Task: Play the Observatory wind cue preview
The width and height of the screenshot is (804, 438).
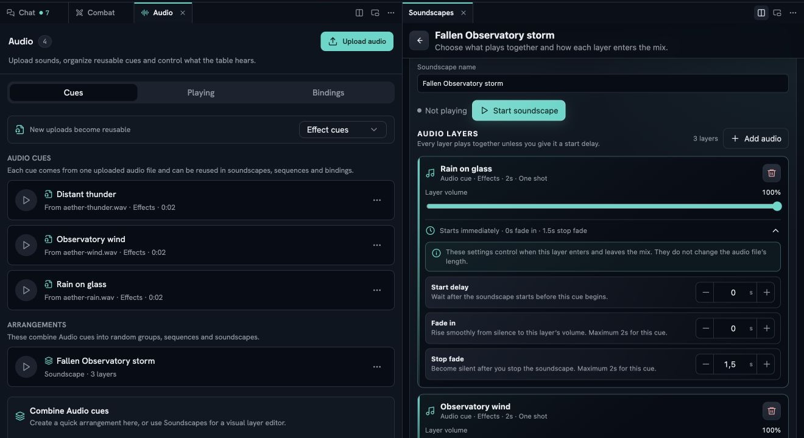Action: pos(26,245)
